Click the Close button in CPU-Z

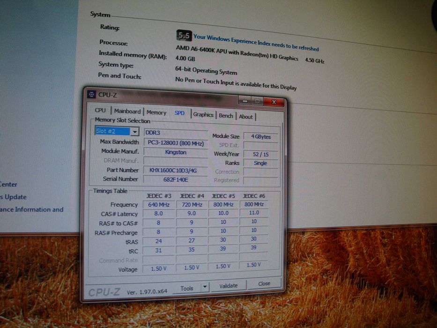tap(264, 283)
